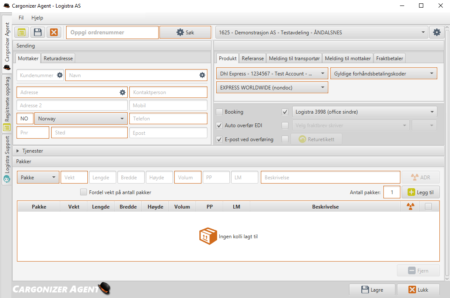The height and width of the screenshot is (298, 450).
Task: Open the yellow order list toolbar icon
Action: click(x=22, y=32)
